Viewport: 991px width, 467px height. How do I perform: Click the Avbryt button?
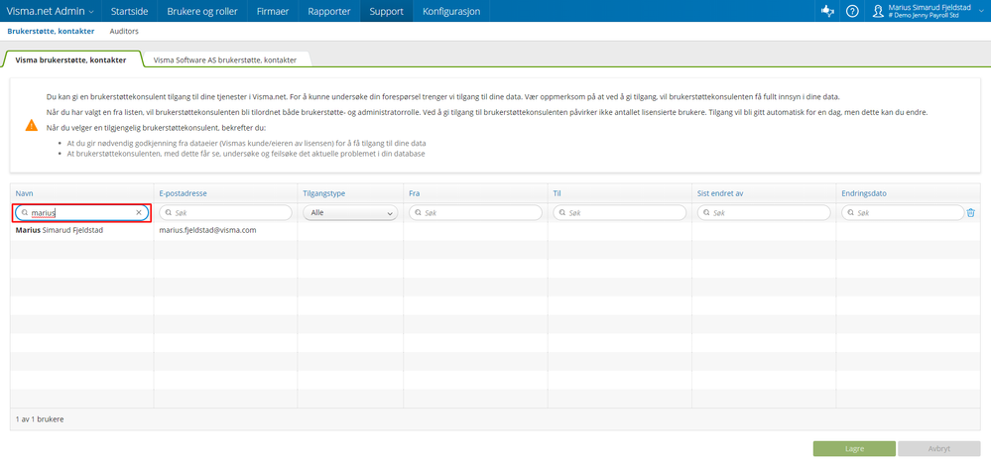tap(937, 449)
